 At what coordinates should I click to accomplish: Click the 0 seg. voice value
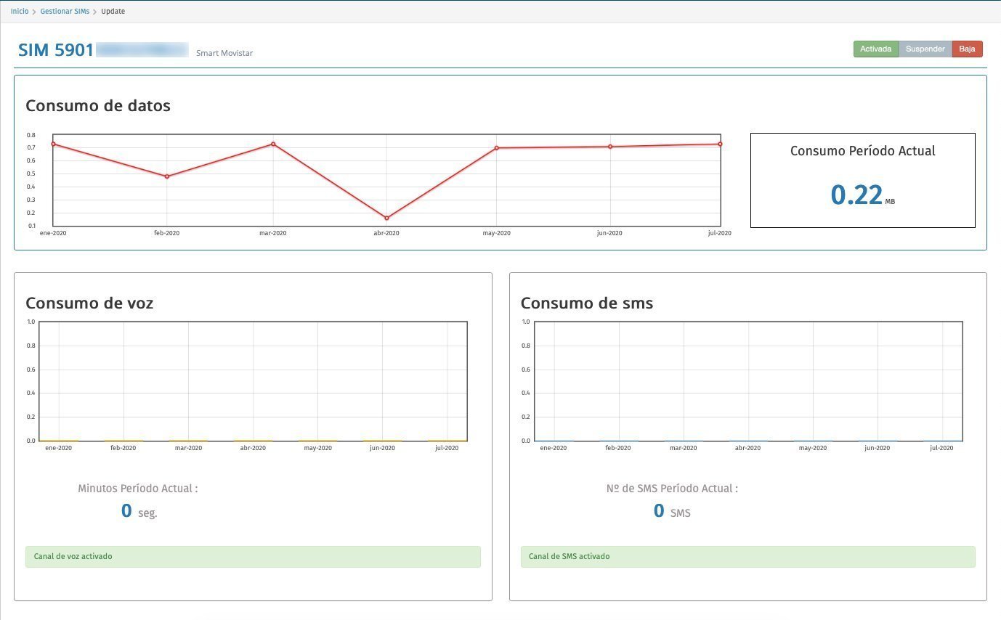click(x=139, y=511)
